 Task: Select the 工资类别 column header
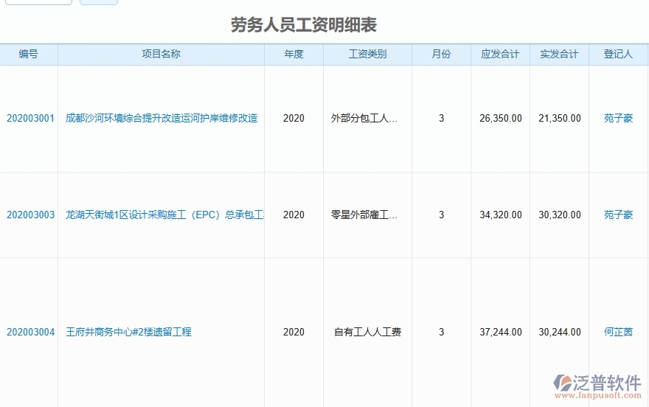point(367,54)
